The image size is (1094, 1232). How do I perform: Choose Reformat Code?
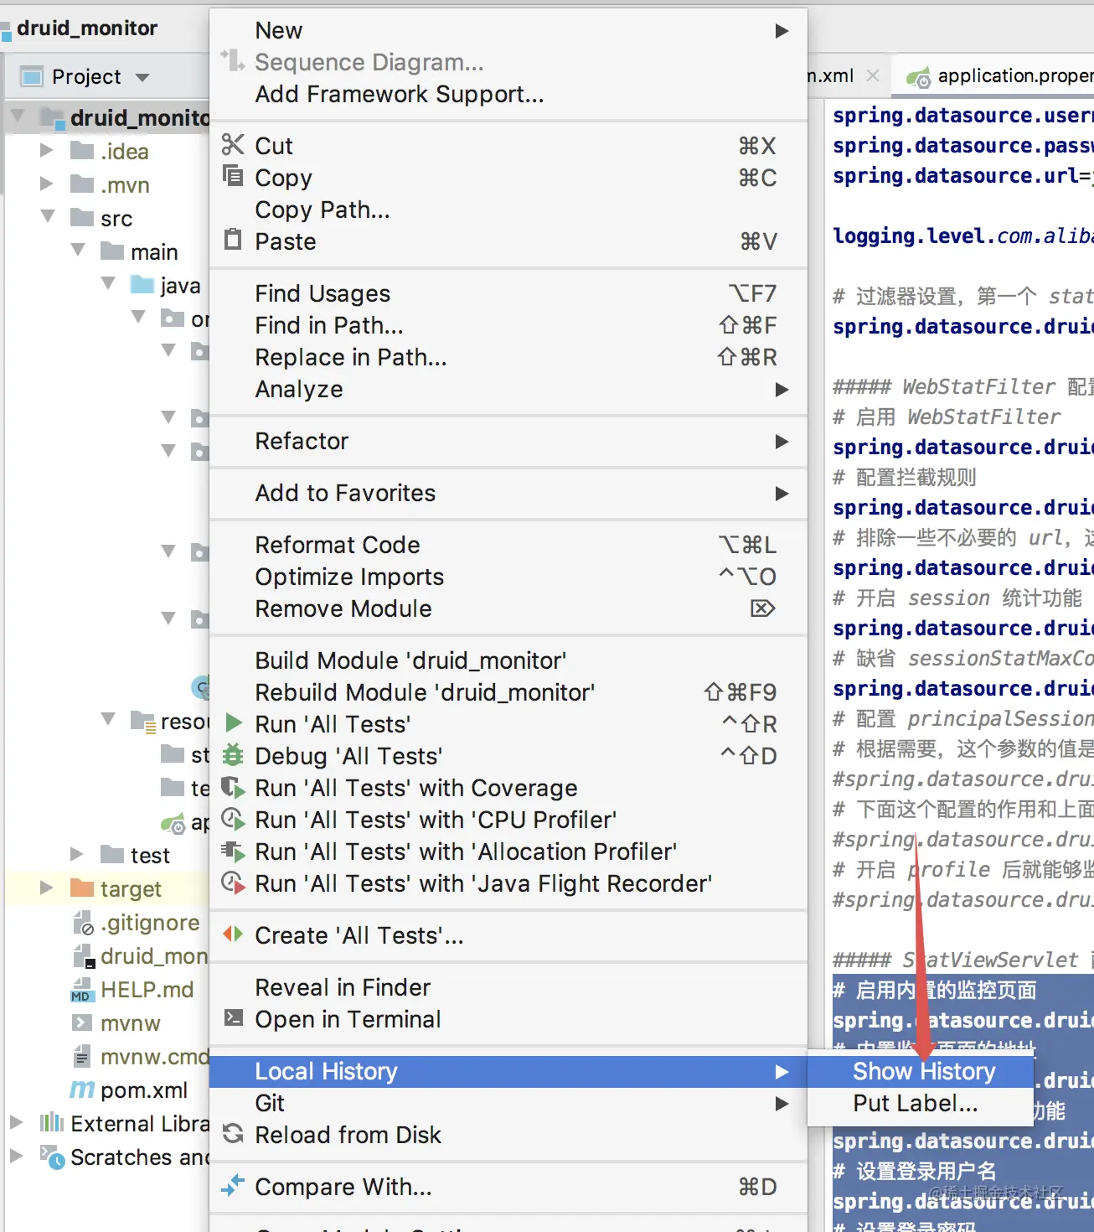tap(508, 545)
